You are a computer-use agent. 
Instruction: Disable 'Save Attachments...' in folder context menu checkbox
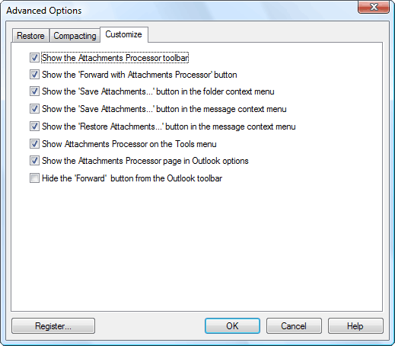click(34, 91)
